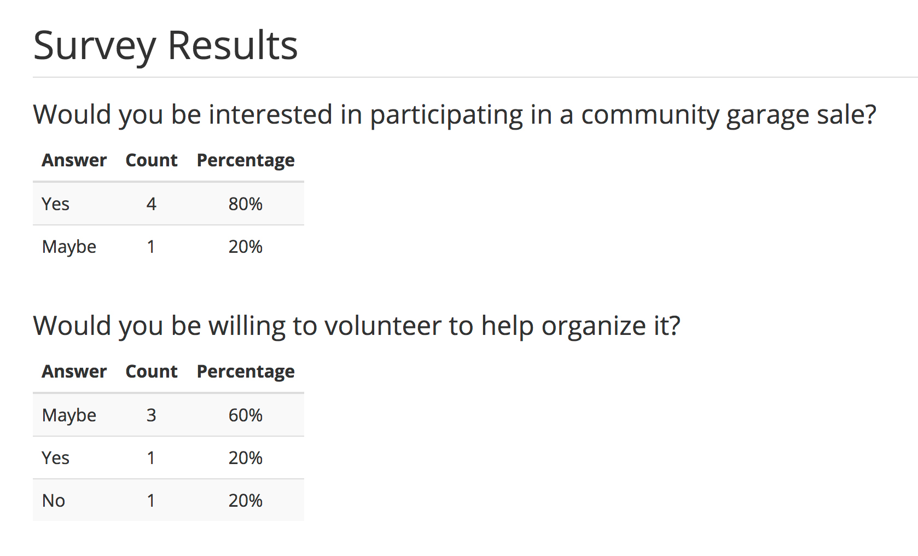Viewport: 918px width, 556px height.
Task: Click the garage sale question heading
Action: (454, 115)
